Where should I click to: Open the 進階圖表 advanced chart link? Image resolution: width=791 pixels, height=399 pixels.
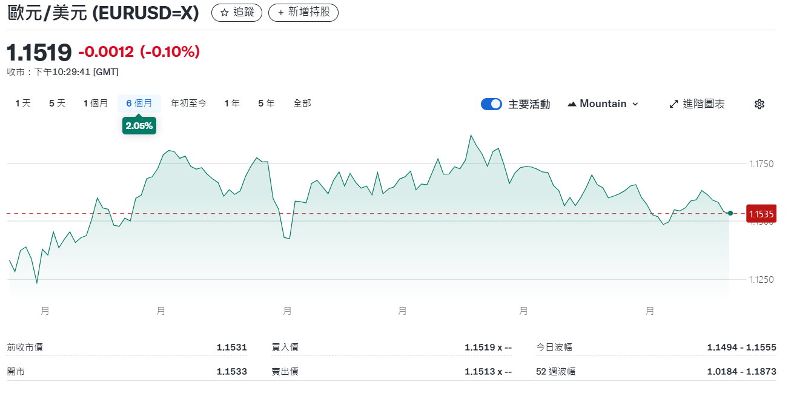704,104
